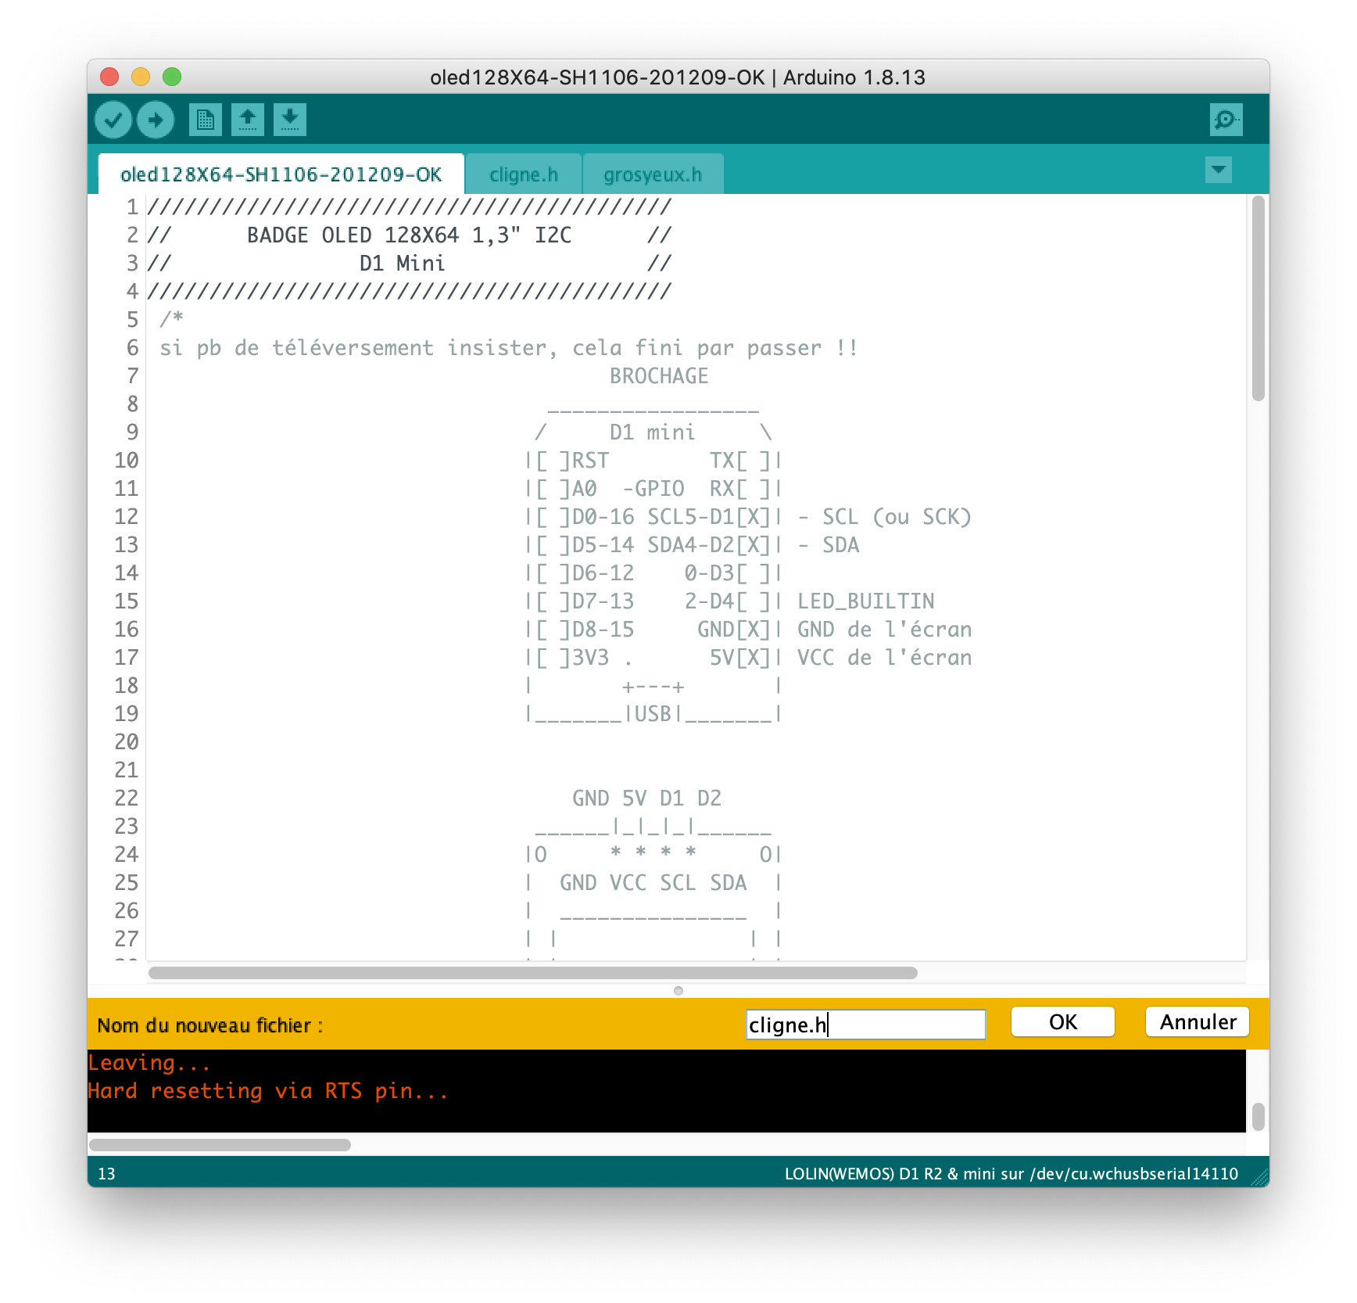Image resolution: width=1357 pixels, height=1303 pixels.
Task: Click the editor vertical scrollbar thumb
Action: coord(1258,299)
